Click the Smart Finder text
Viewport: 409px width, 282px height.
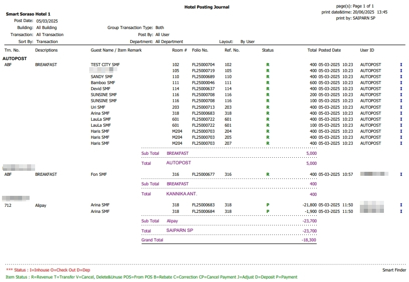(394, 270)
